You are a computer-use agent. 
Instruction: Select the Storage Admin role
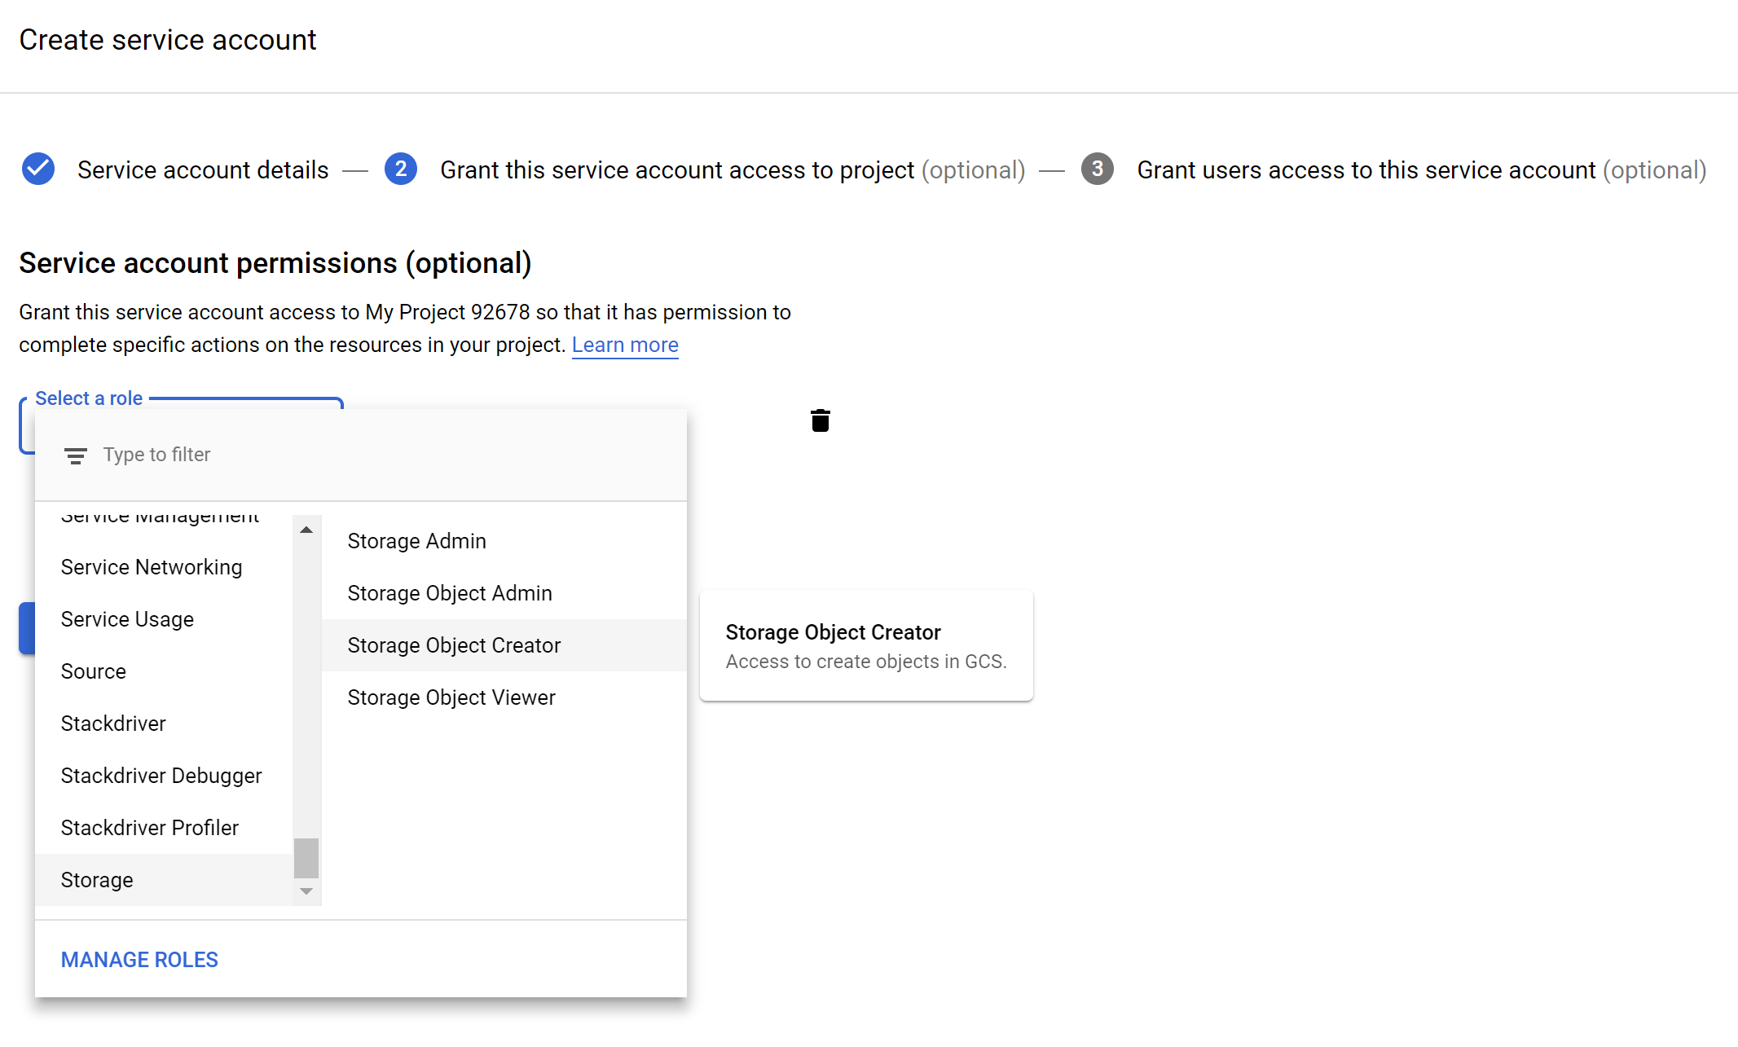[416, 541]
